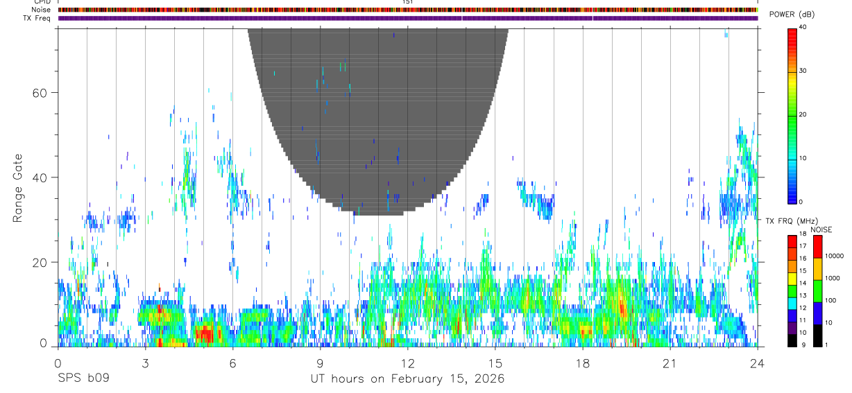Click the '12' tick label on the UT hours axis
852x393 pixels.
click(x=407, y=363)
